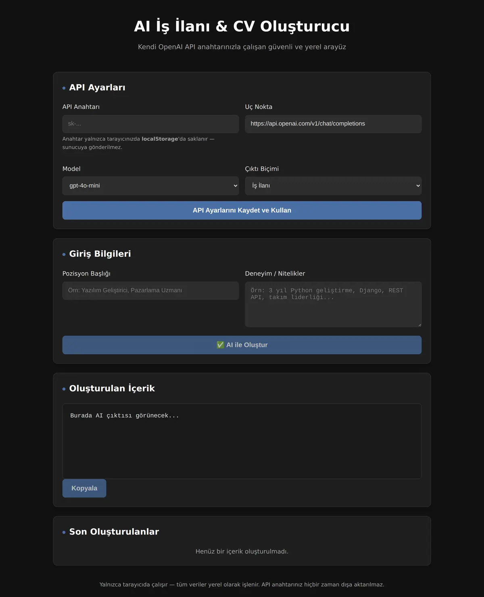Click the Giriş Bilgileri section heading
This screenshot has height=597, width=484.
point(100,254)
